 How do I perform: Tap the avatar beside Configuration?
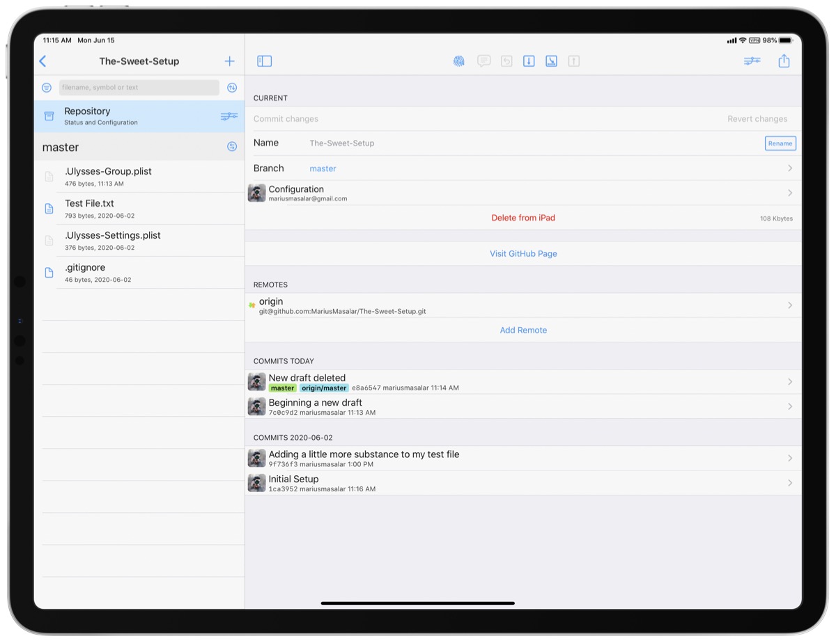(256, 193)
